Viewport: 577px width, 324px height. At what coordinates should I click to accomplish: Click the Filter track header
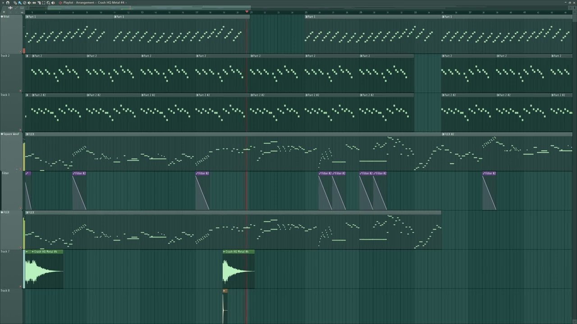11,191
